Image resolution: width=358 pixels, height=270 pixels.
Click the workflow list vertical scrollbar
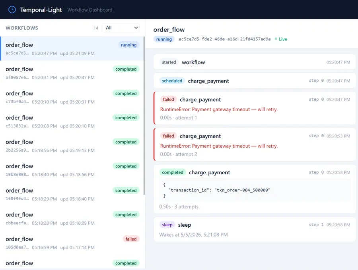(144, 116)
